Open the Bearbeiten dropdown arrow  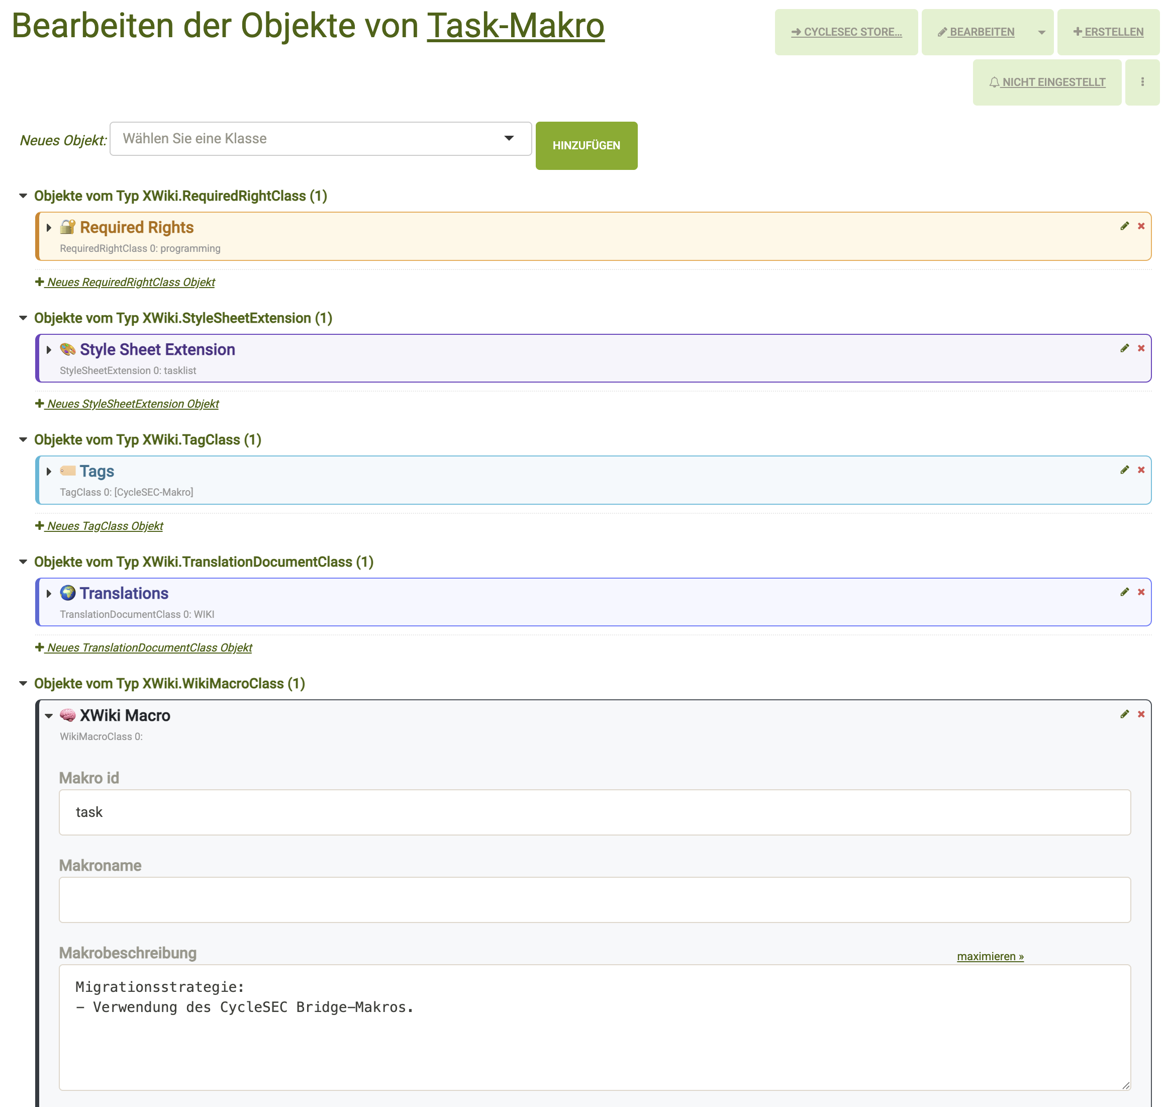pos(1041,33)
